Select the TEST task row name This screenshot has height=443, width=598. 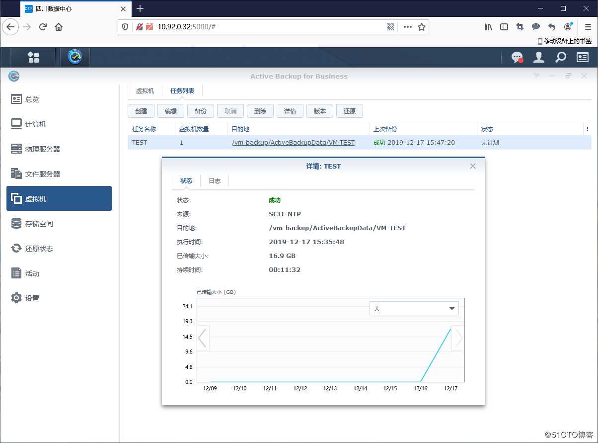(140, 142)
